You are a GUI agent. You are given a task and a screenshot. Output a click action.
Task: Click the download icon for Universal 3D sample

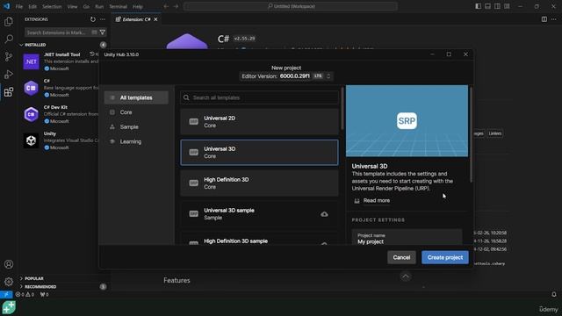tap(324, 214)
